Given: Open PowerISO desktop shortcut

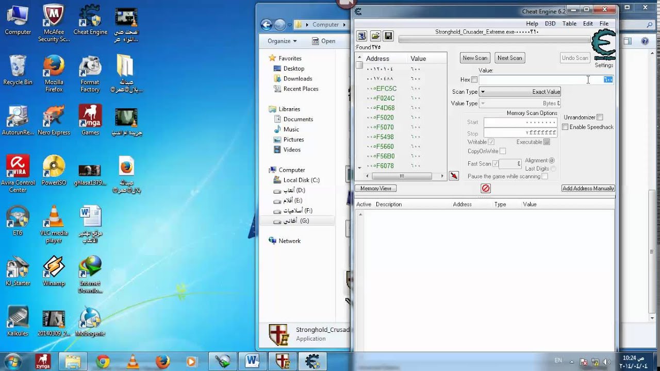Looking at the screenshot, I should (54, 171).
